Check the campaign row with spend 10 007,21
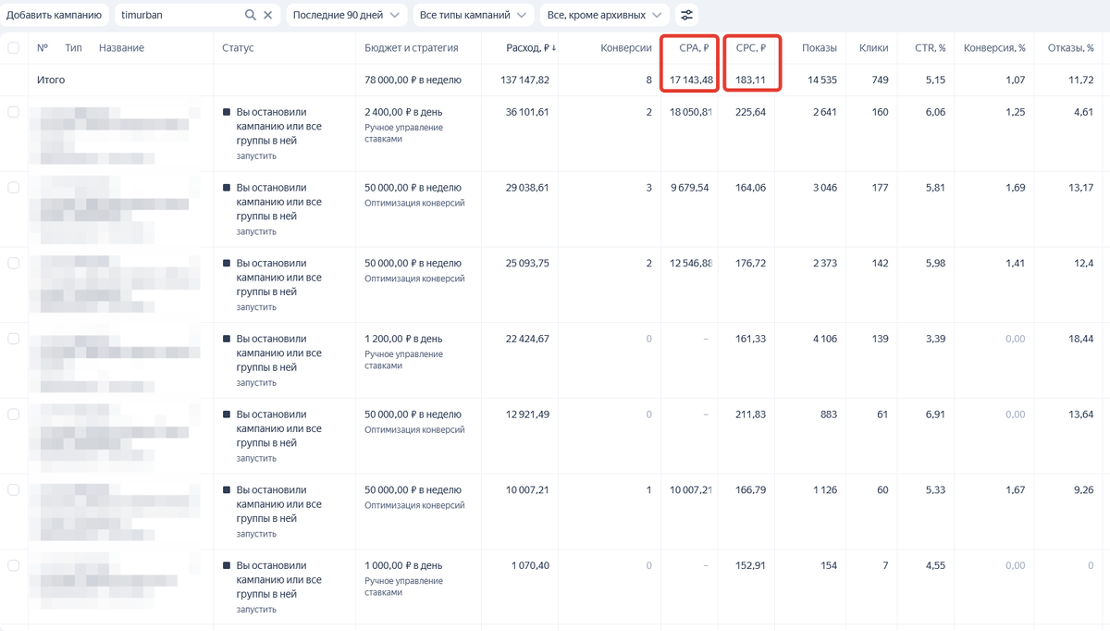 [x=14, y=490]
